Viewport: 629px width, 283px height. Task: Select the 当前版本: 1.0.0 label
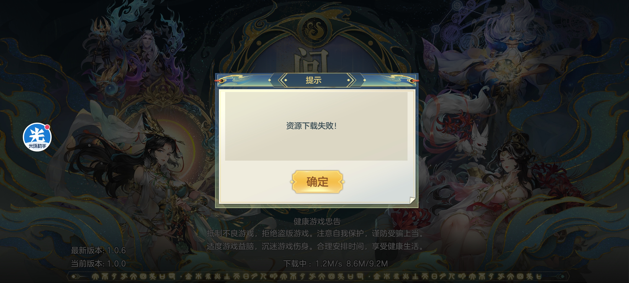(x=98, y=264)
